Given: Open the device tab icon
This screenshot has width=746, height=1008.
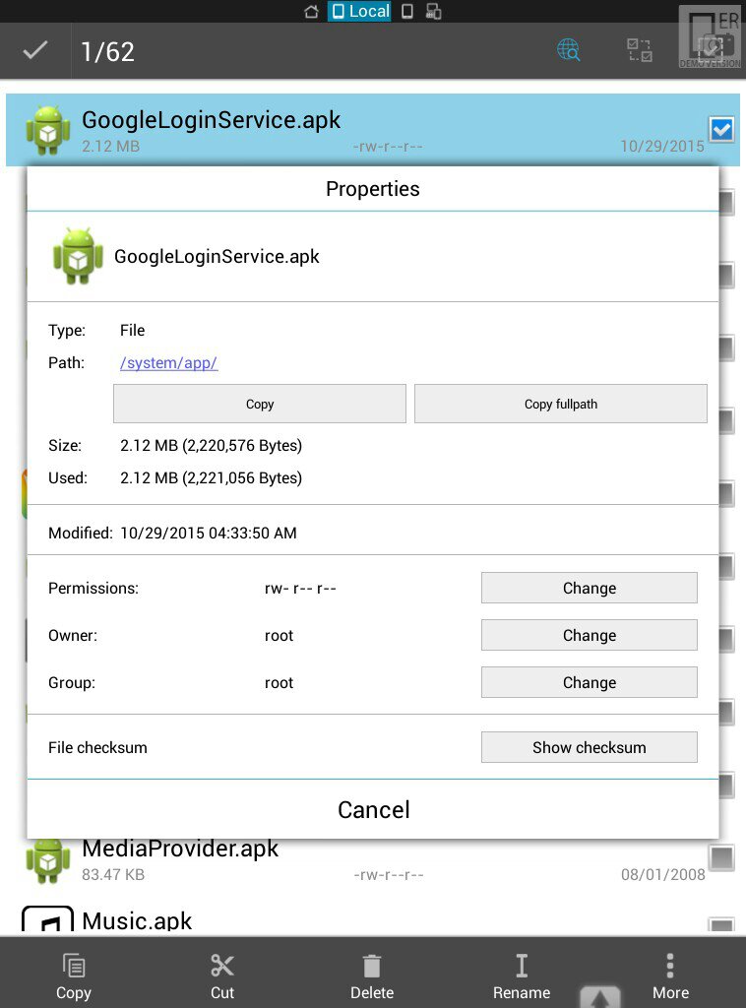Looking at the screenshot, I should (x=407, y=12).
